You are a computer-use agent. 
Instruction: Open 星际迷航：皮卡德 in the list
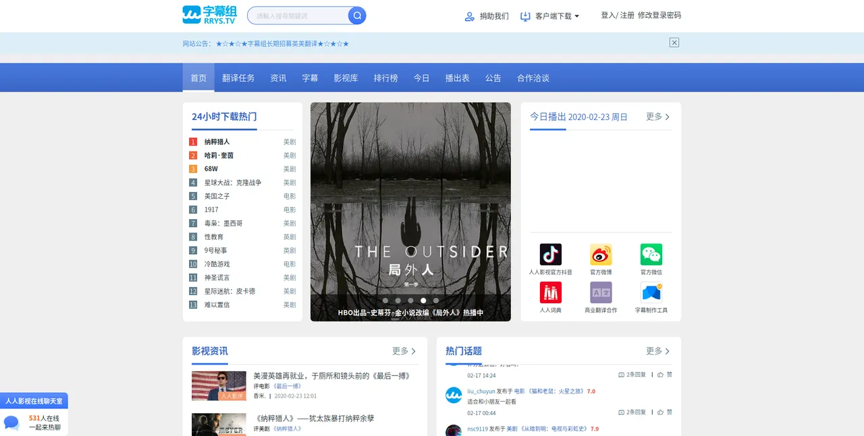[230, 291]
